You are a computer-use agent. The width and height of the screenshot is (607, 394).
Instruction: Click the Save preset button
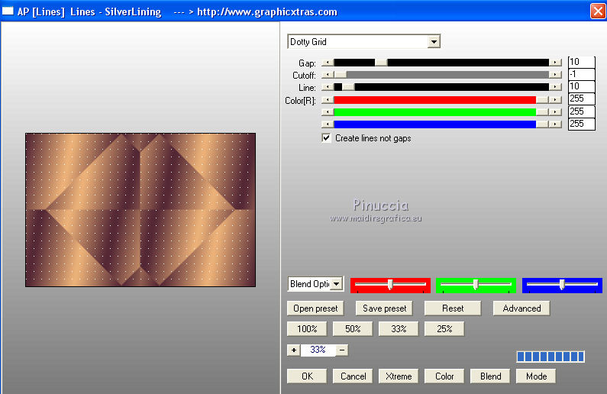click(x=384, y=308)
